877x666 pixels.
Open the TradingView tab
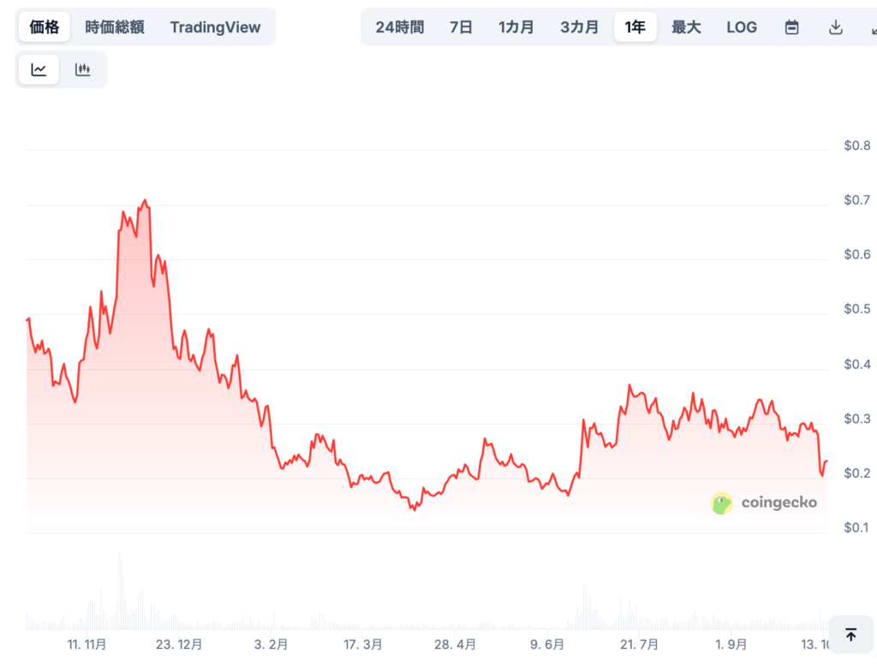point(215,27)
